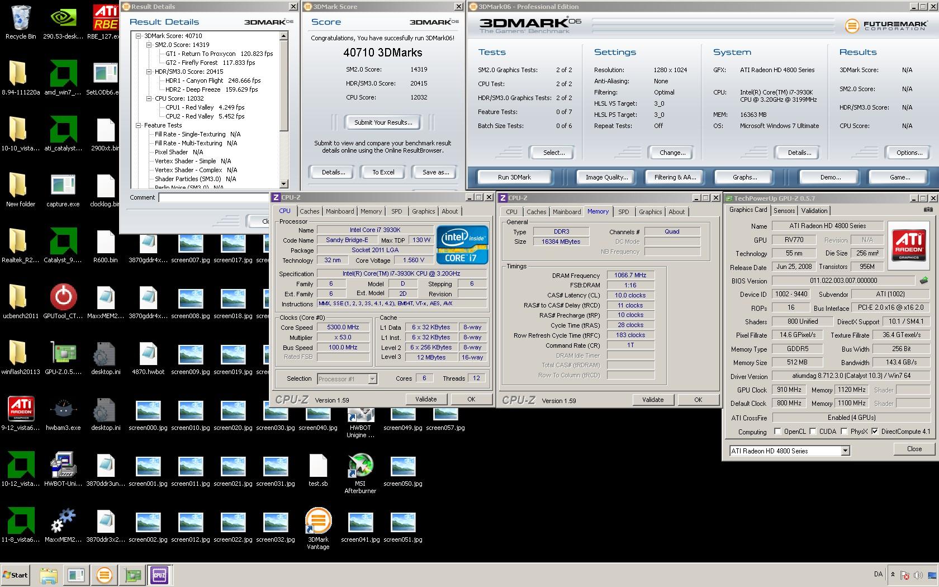Screen dimensions: 939x587
Task: Collapse the CPU Score tree node
Action: pos(149,98)
